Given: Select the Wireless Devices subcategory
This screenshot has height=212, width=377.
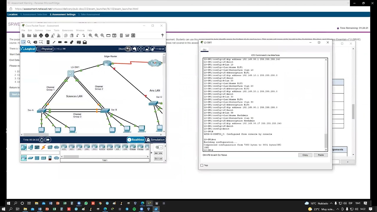Looking at the screenshot, I should coord(44,158).
